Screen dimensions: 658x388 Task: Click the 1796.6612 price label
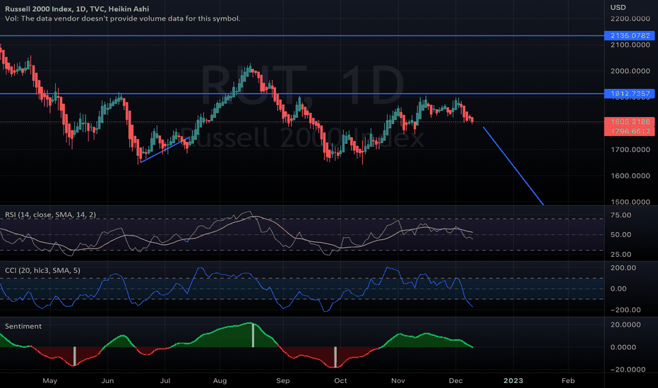[x=630, y=131]
